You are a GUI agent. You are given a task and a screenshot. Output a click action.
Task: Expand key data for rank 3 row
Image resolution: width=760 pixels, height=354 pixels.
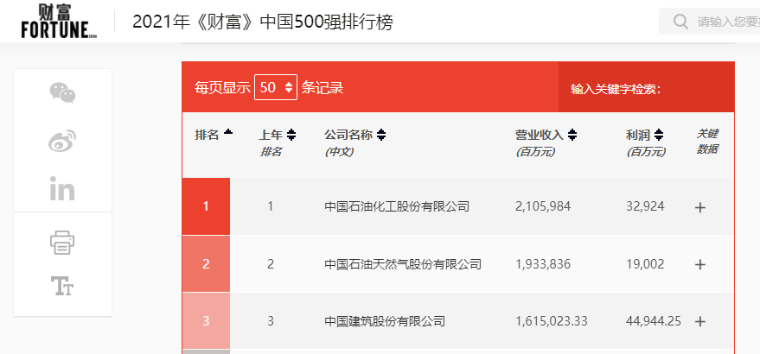click(700, 321)
